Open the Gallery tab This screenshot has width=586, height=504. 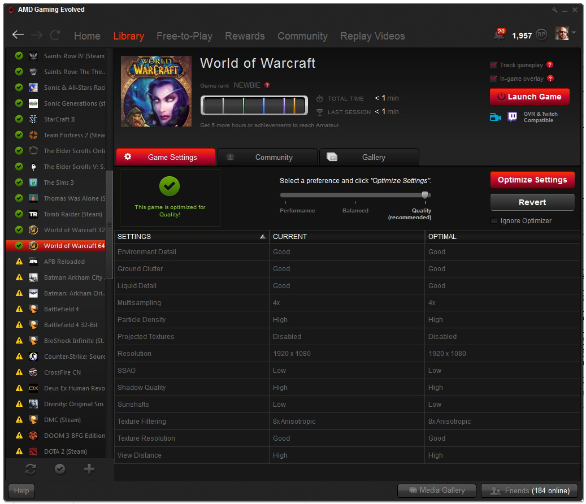369,157
